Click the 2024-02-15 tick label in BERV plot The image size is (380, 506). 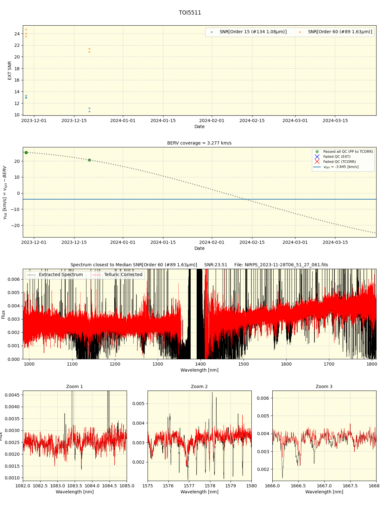pyautogui.click(x=252, y=242)
